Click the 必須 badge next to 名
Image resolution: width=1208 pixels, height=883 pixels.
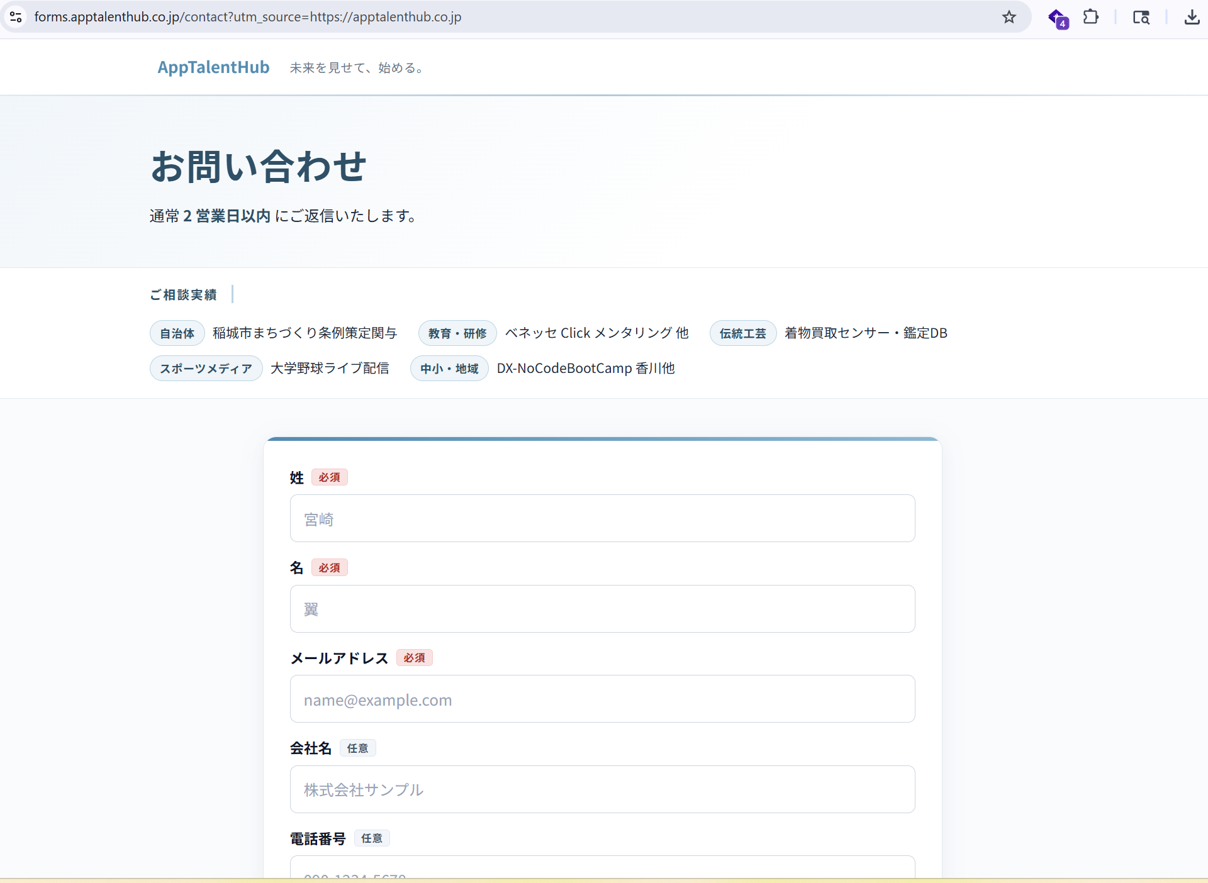(329, 568)
